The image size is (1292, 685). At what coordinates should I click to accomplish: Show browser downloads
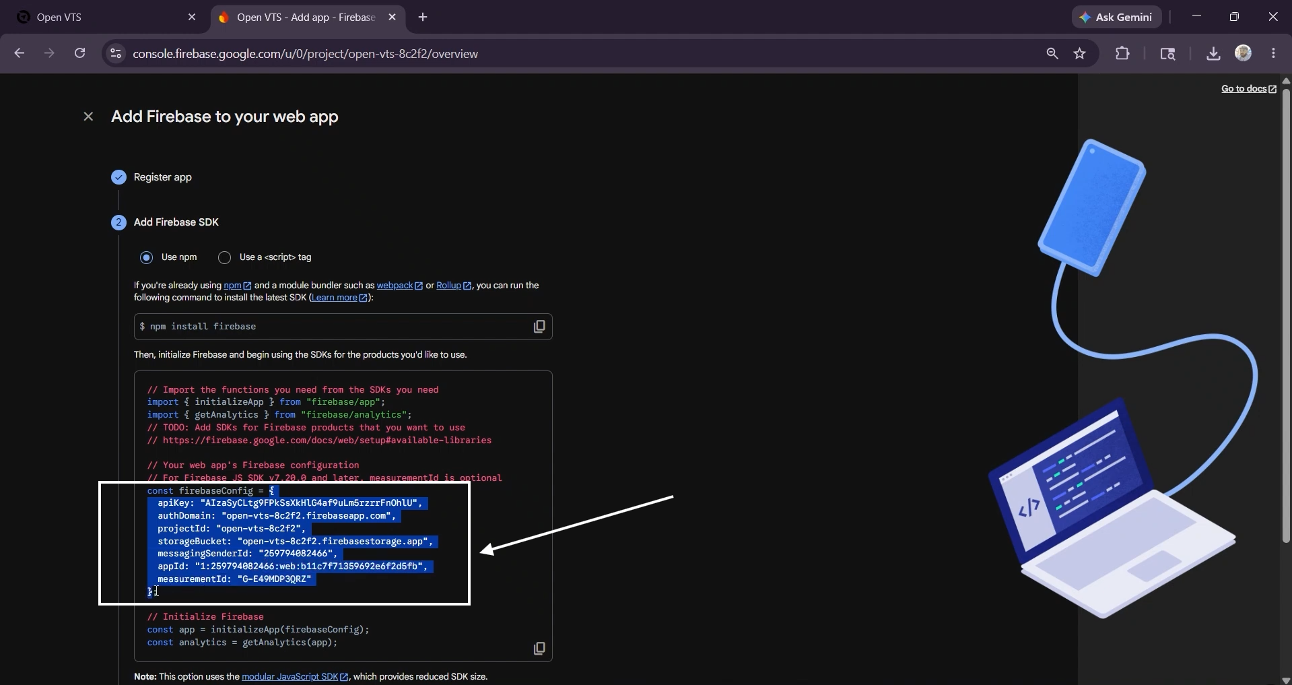coord(1213,53)
